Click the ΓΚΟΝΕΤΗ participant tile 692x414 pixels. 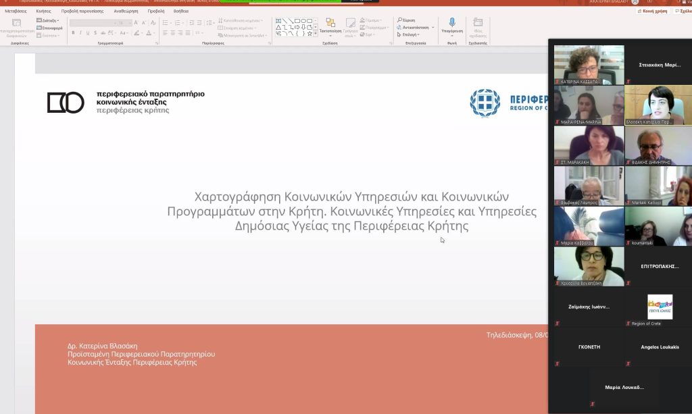tap(589, 347)
